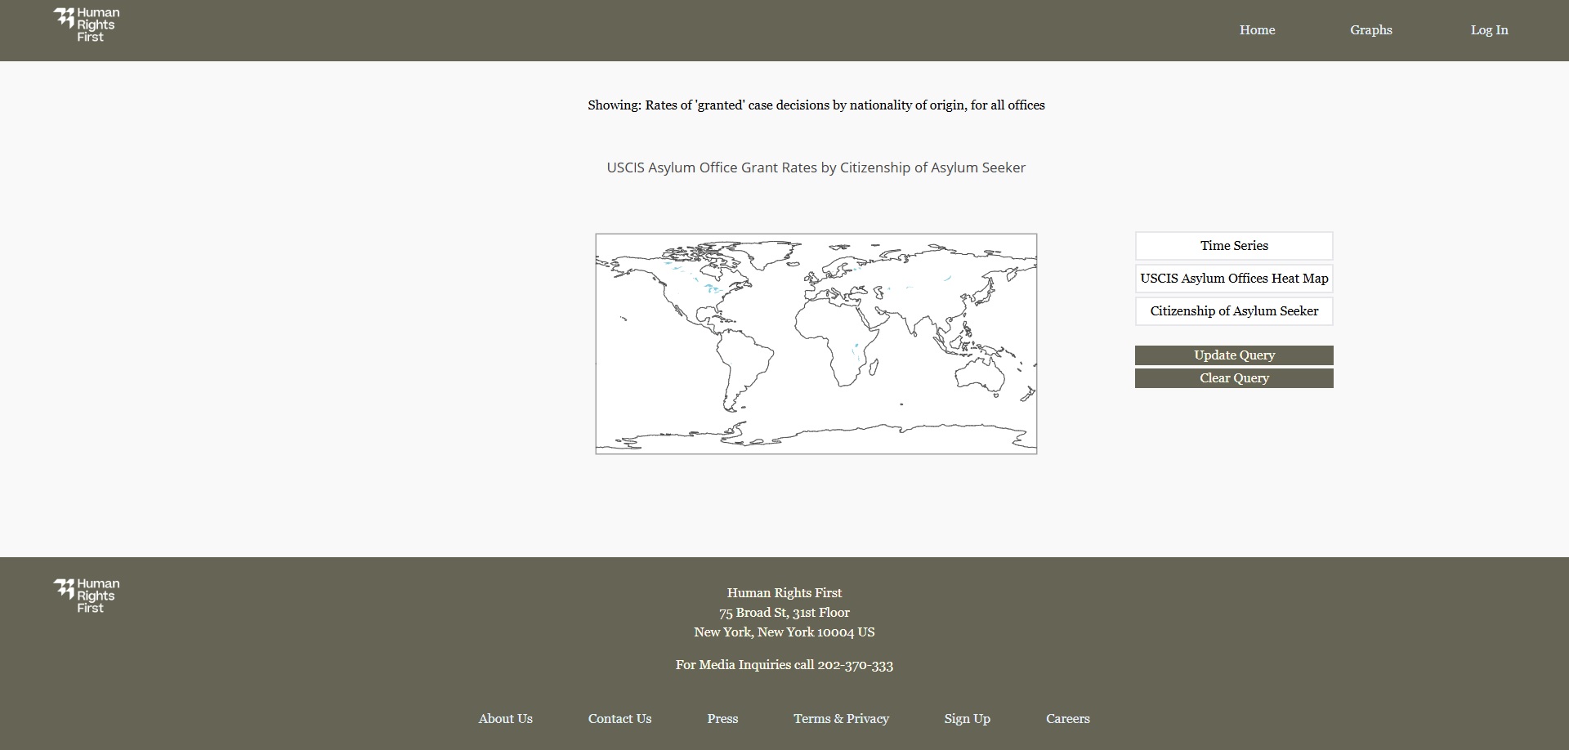The image size is (1569, 750).
Task: Click the Sign Up footer link
Action: (x=967, y=719)
